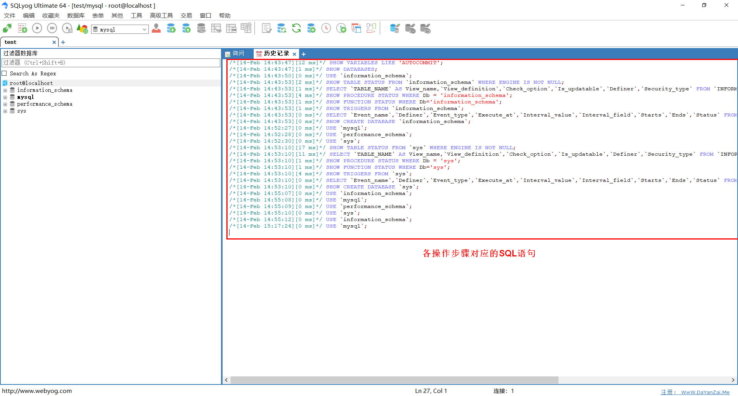The height and width of the screenshot is (396, 738).
Task: Click the gray database check icon
Action: point(410,28)
